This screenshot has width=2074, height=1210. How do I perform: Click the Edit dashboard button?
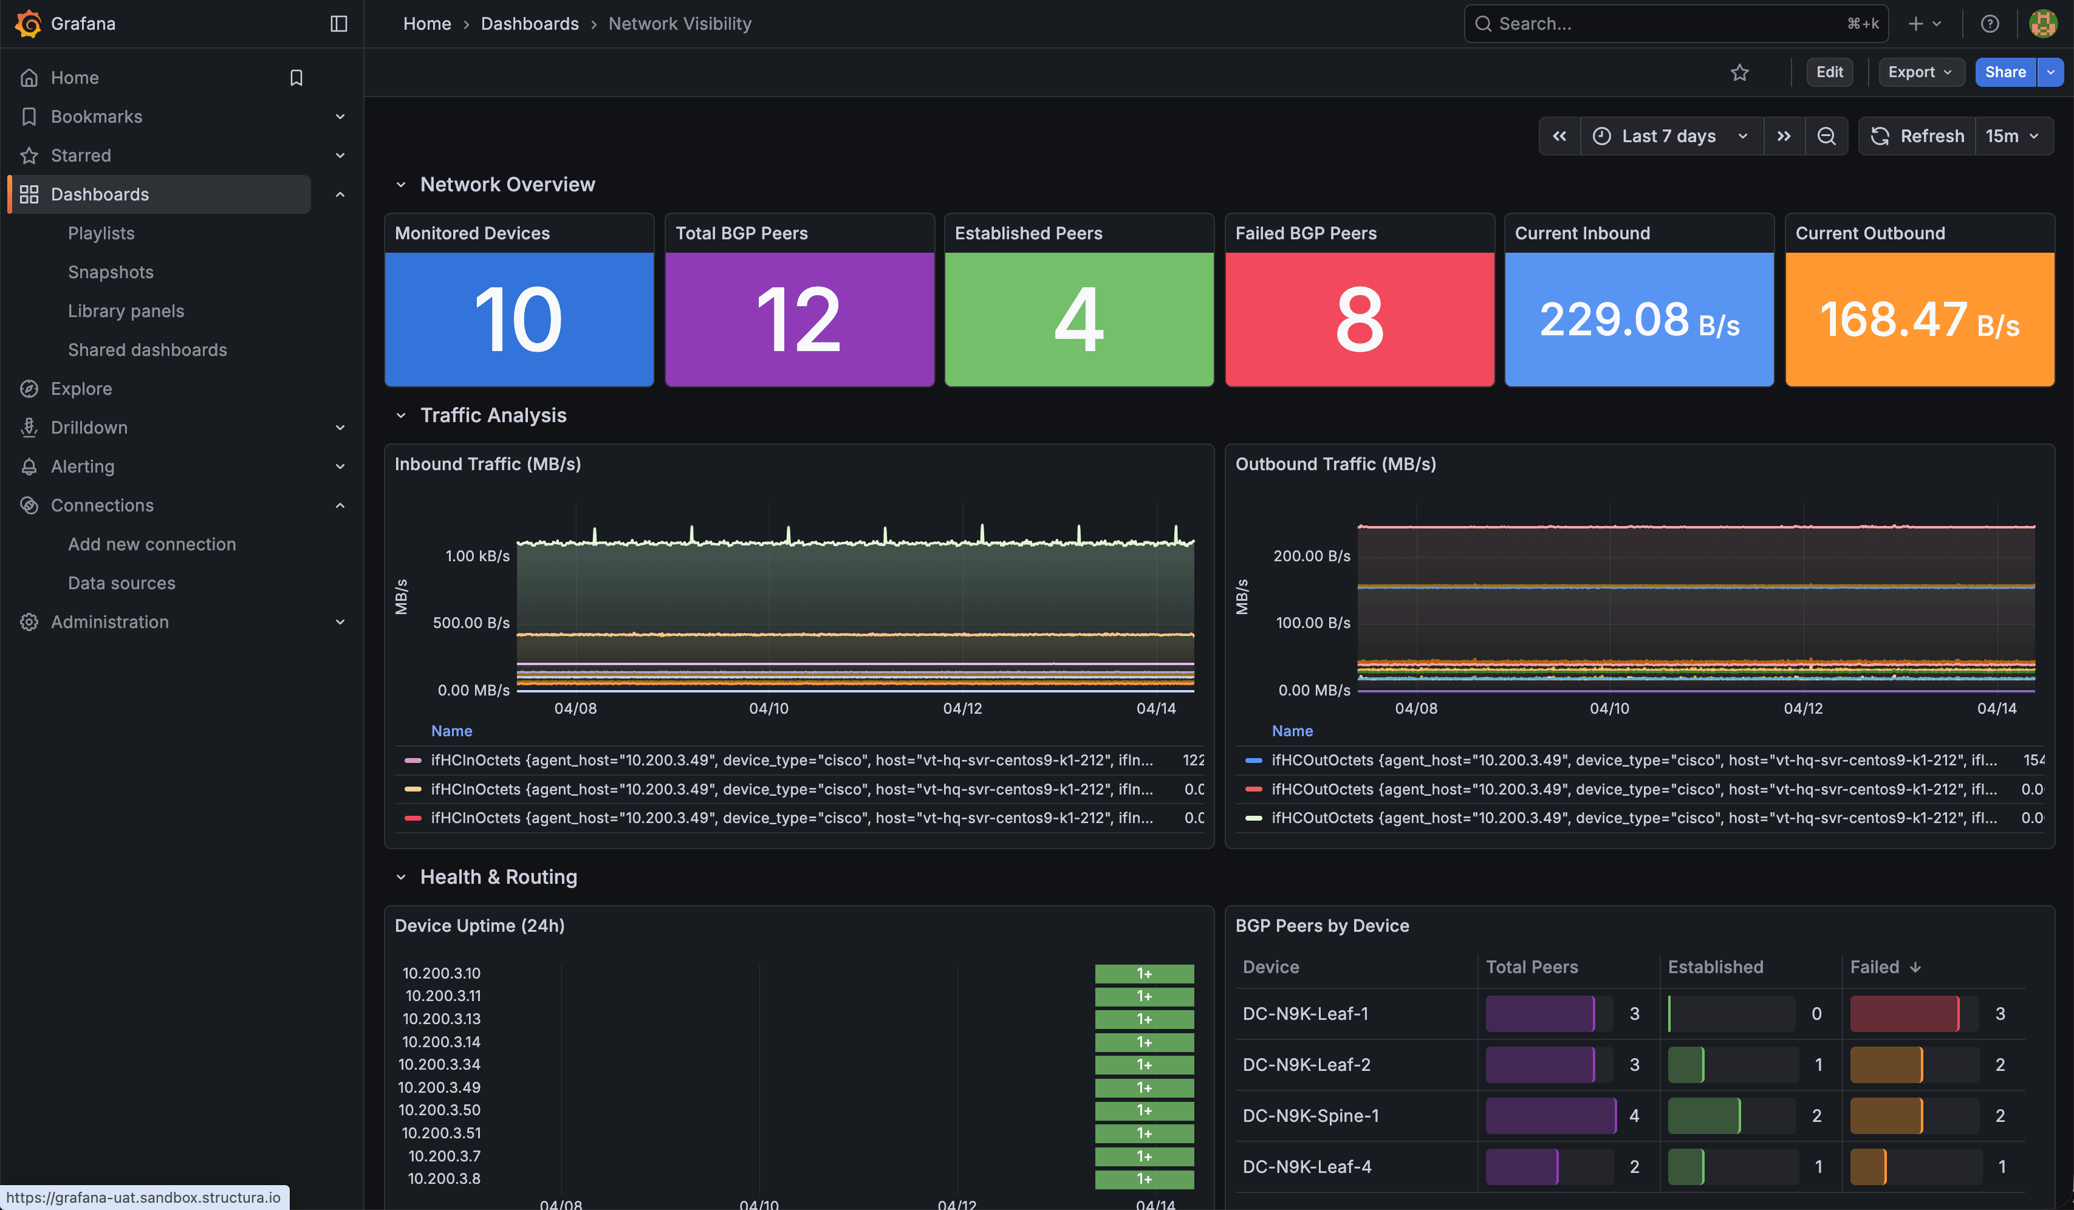(1830, 72)
